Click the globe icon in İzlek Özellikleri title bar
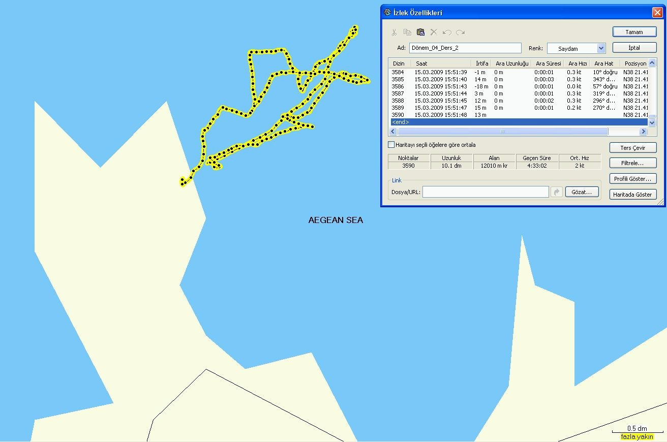 (x=387, y=13)
